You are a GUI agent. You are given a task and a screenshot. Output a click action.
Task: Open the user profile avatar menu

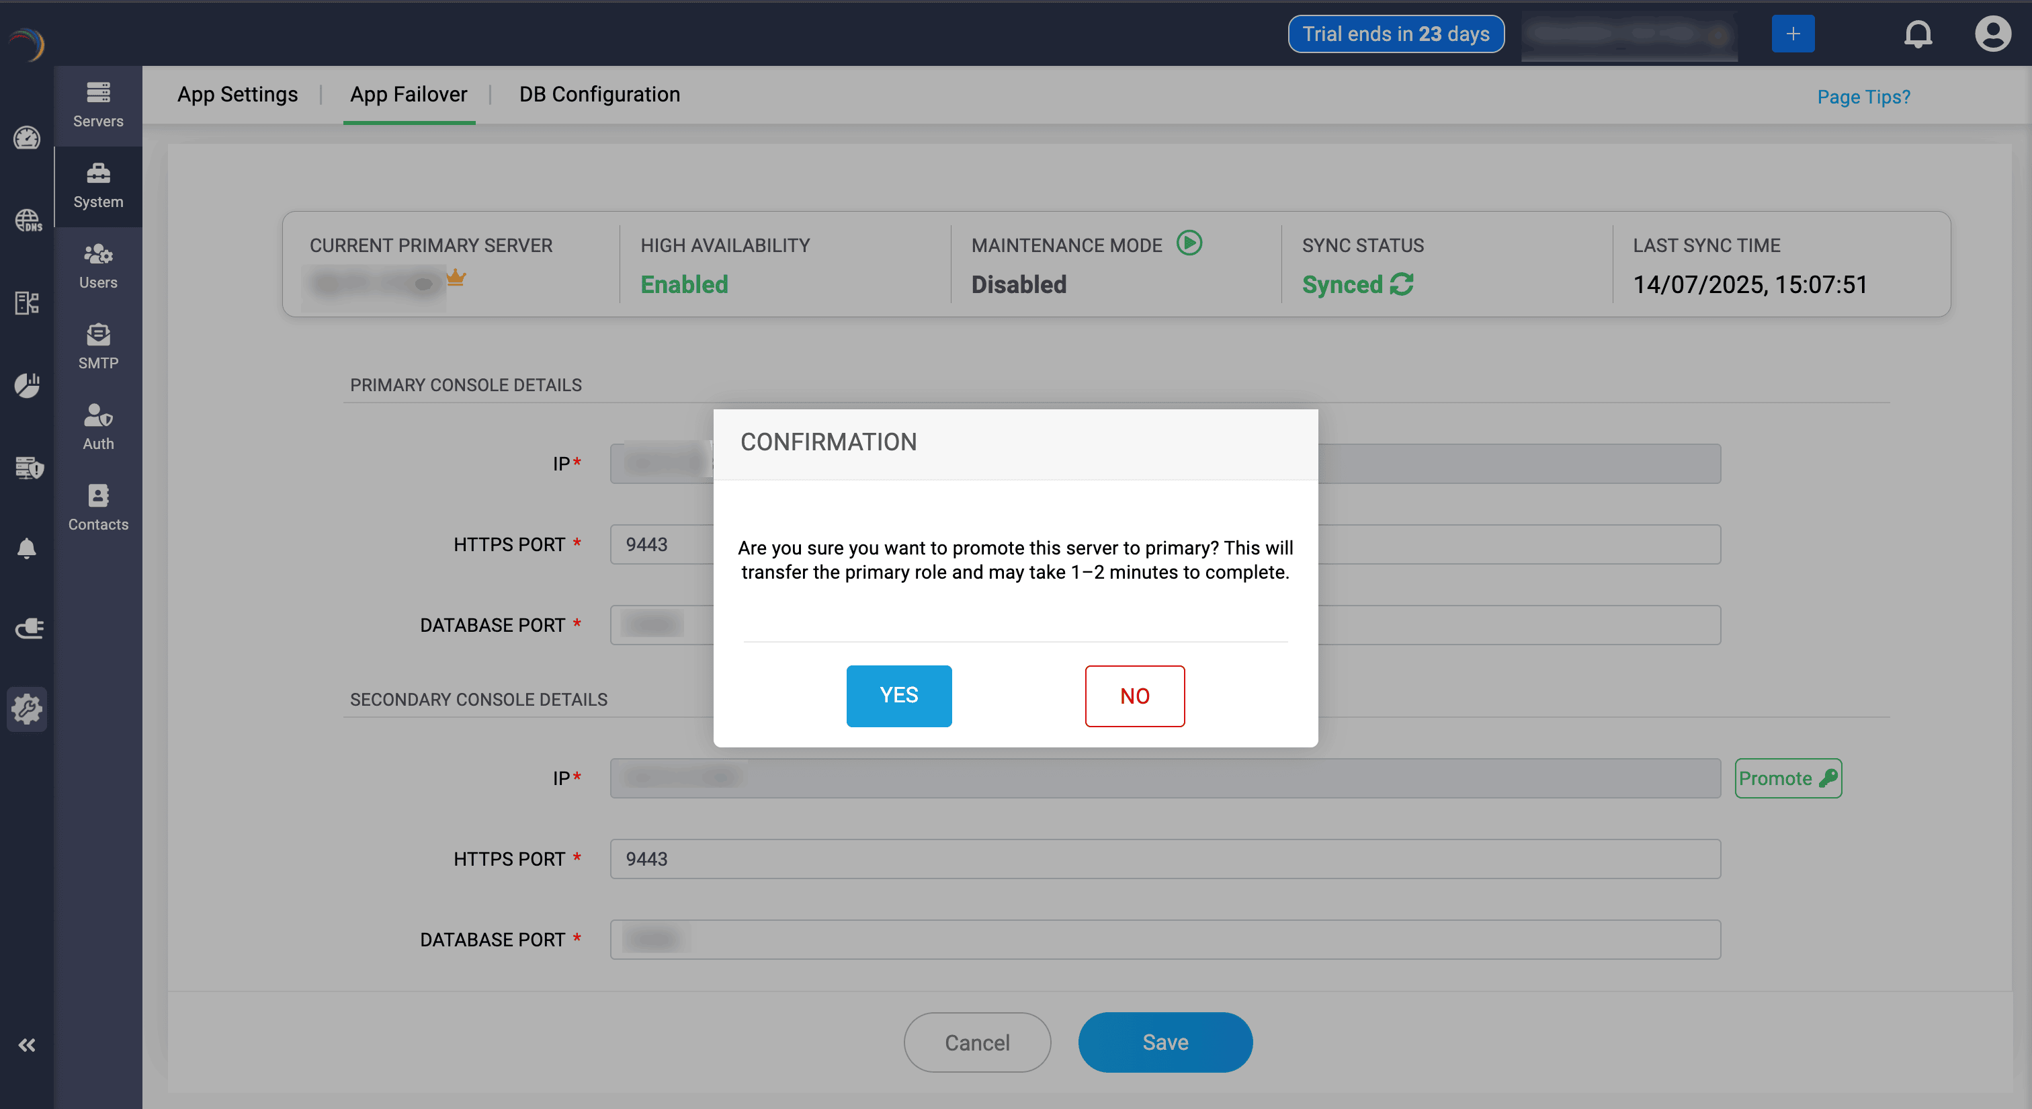(x=1992, y=34)
